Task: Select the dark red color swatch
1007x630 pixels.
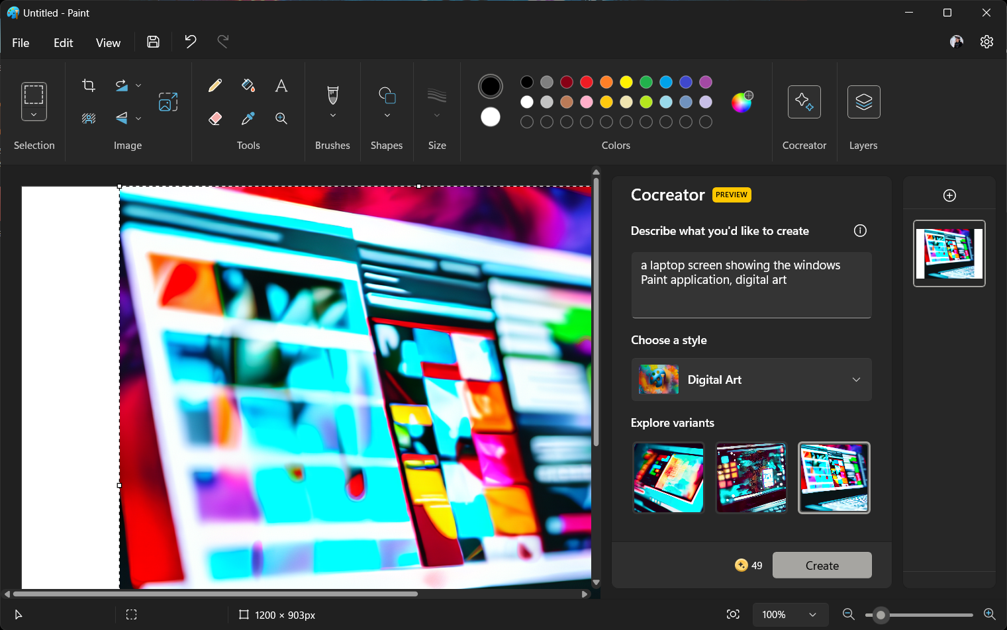Action: (x=567, y=81)
